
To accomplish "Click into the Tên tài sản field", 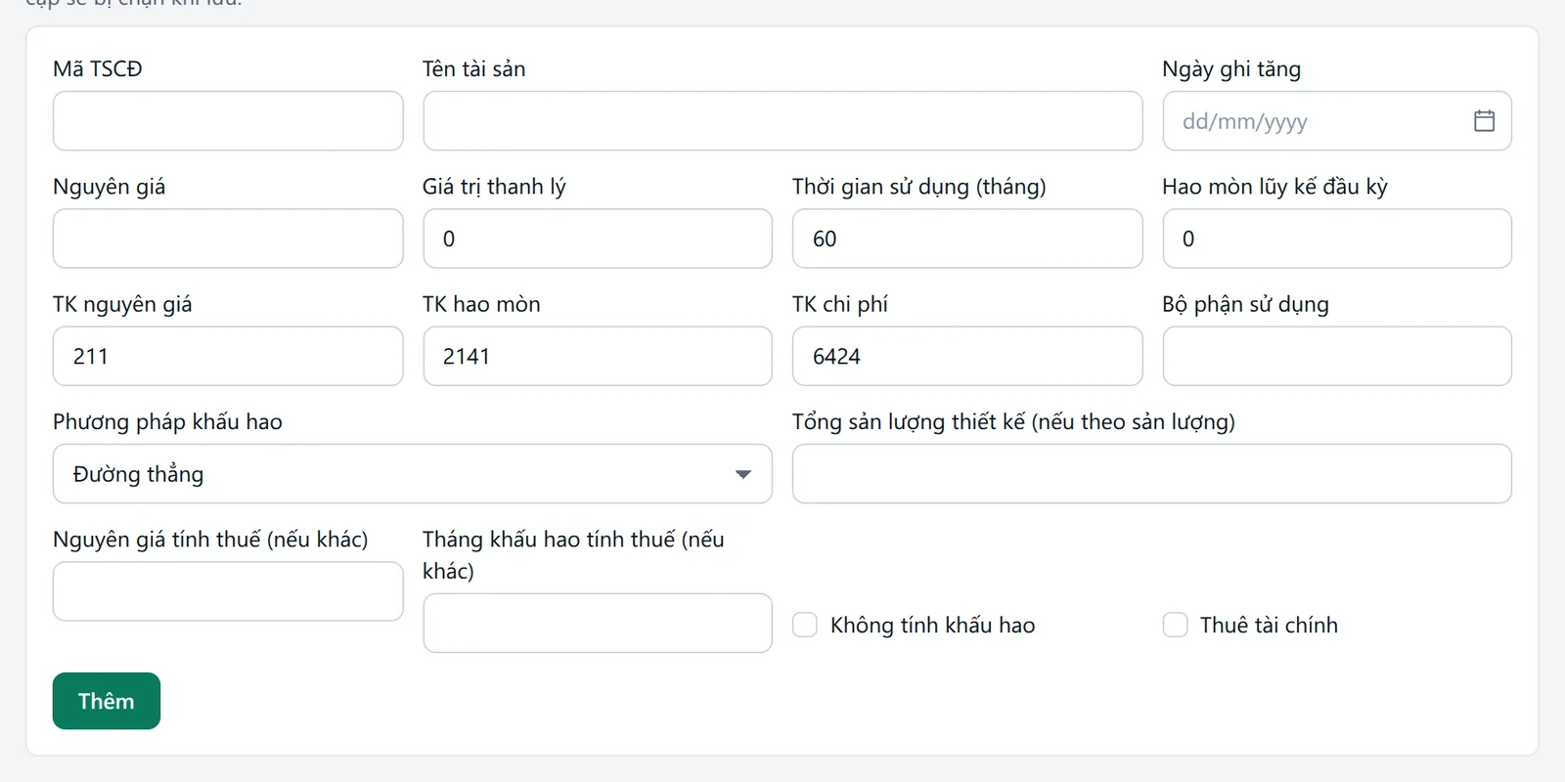I will pos(782,121).
